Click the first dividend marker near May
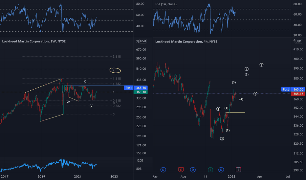Viewport: 306px width, 180px height. pyautogui.click(x=163, y=170)
